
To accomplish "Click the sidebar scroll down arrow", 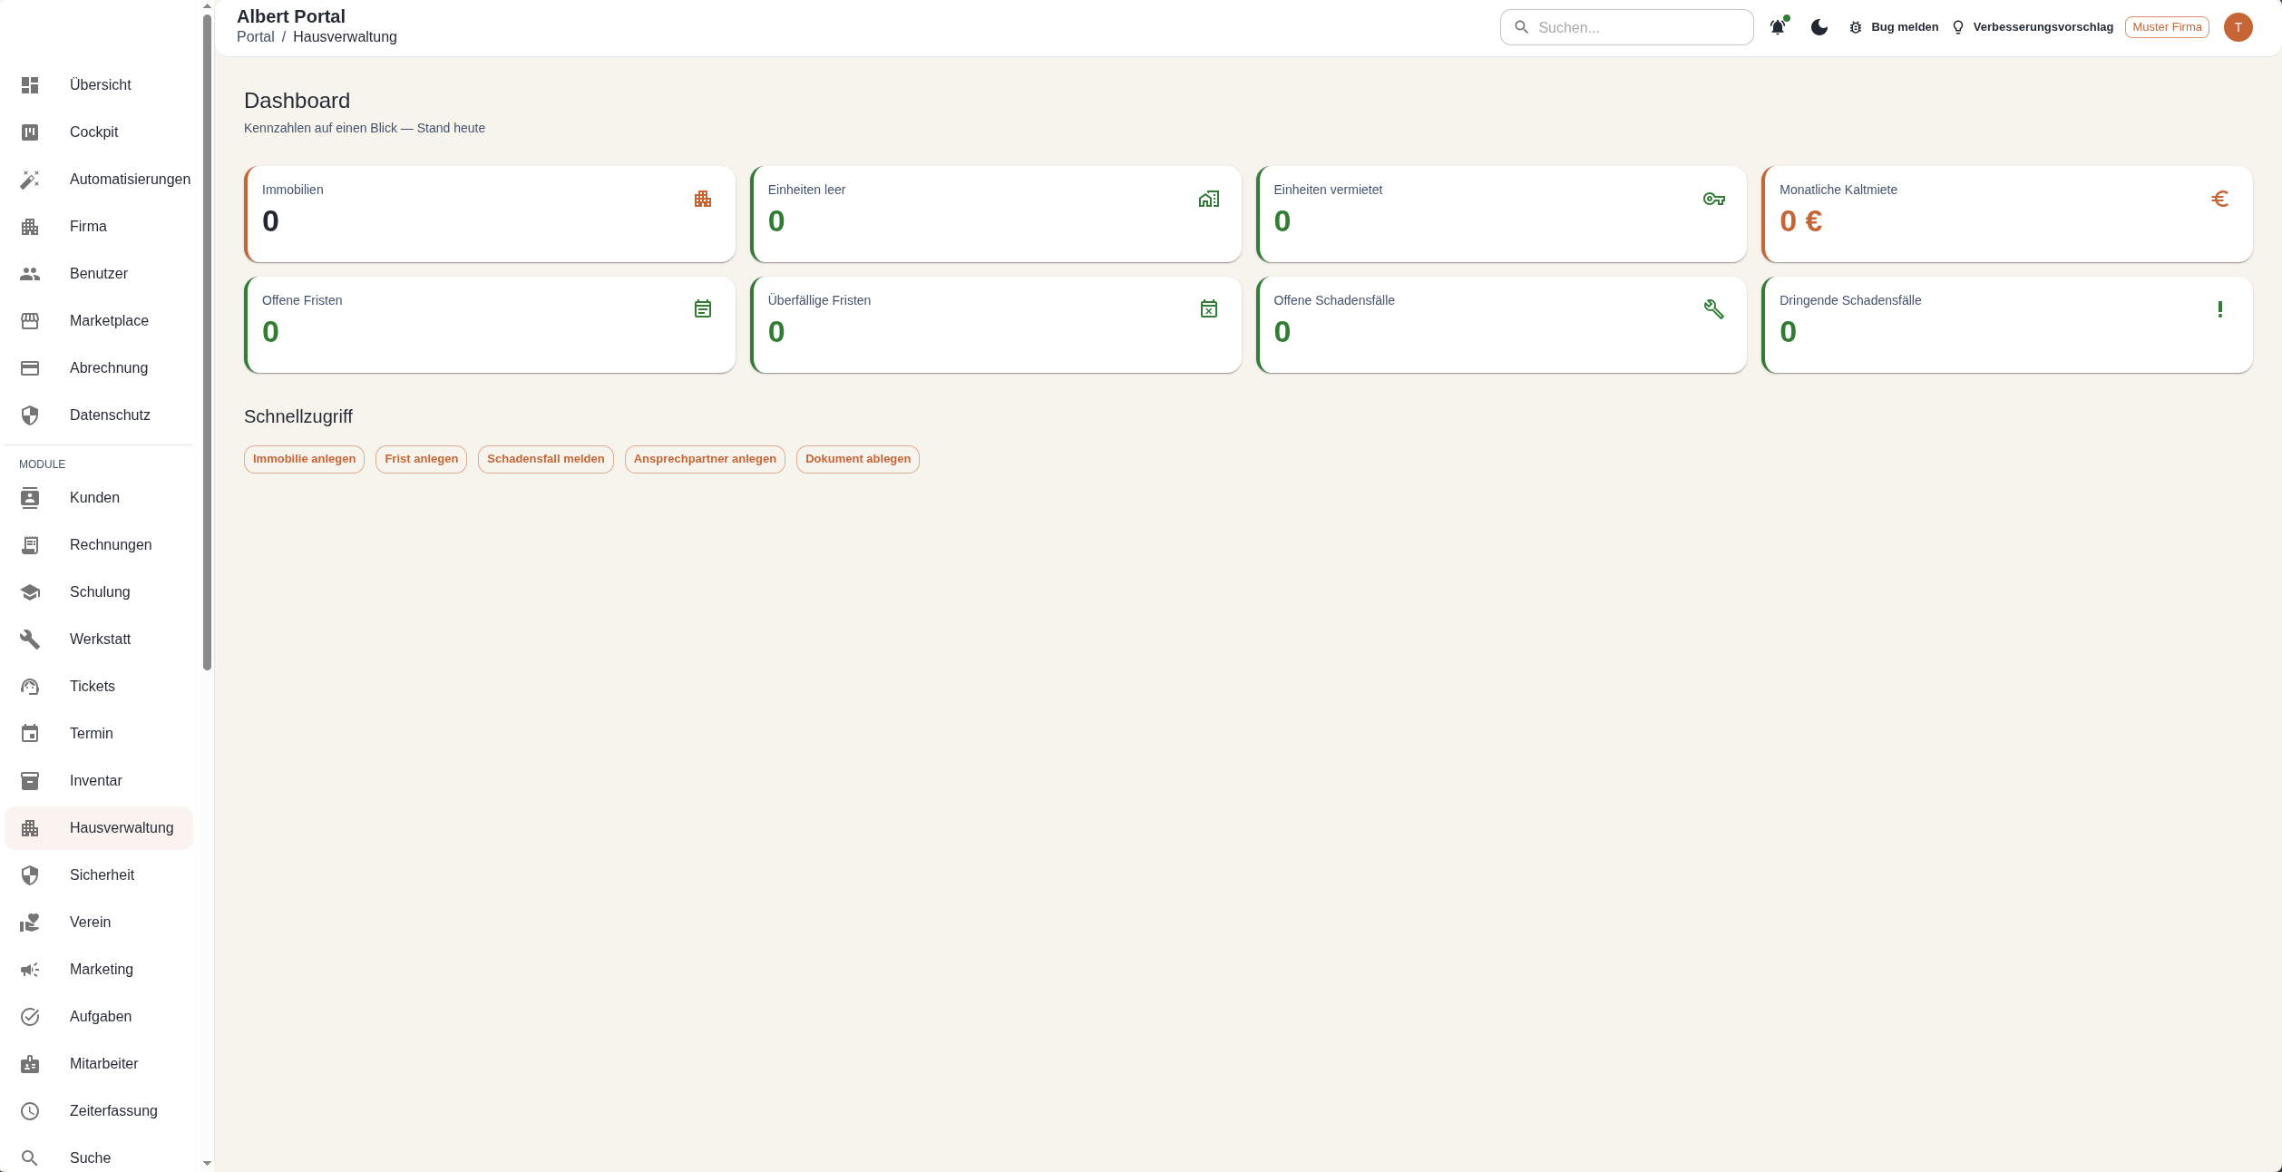I will pos(207,1163).
